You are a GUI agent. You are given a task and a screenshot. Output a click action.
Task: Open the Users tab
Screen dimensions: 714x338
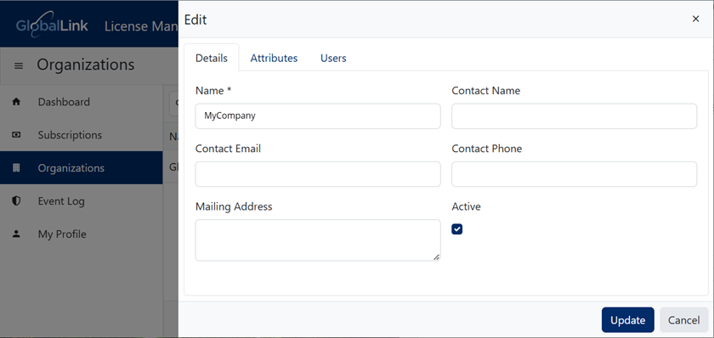[x=333, y=58]
